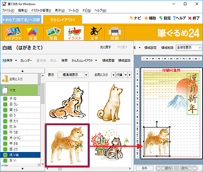Select the 亥 い zodiac item

click(x=20, y=161)
